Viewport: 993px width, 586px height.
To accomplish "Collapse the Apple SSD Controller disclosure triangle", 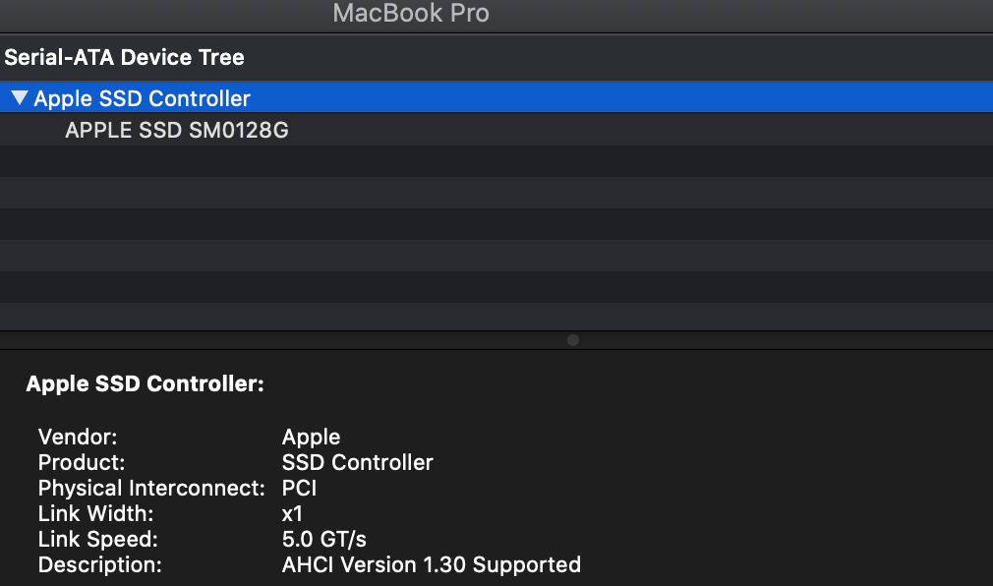I will [20, 97].
